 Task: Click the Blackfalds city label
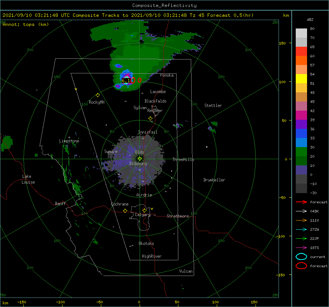pyautogui.click(x=155, y=101)
